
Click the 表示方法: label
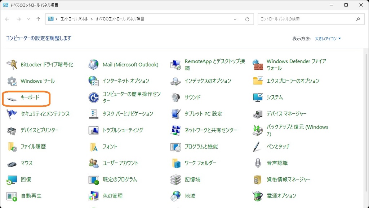click(302, 38)
